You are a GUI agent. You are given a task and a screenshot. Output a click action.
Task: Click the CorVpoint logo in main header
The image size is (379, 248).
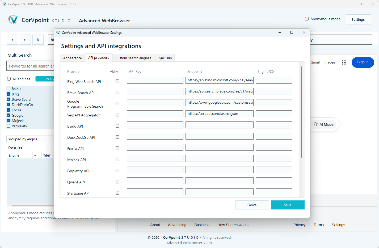[x=13, y=20]
